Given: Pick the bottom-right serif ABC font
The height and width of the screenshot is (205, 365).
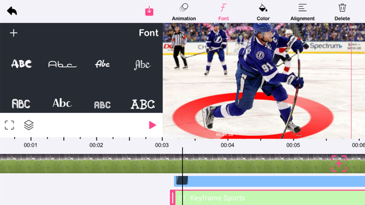Looking at the screenshot, I should point(143,104).
